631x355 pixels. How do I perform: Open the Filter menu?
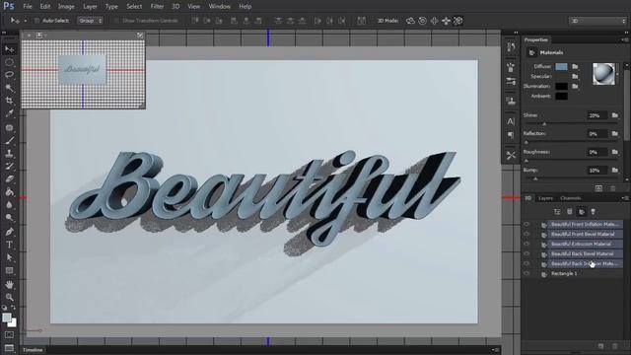(157, 7)
